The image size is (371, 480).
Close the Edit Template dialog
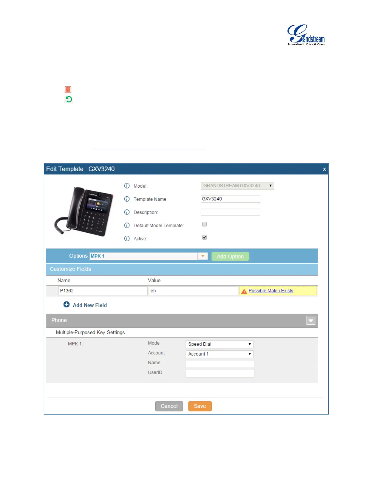(x=324, y=169)
